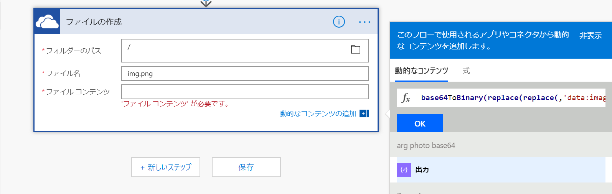Switch to the 式 tab
612x194 pixels.
click(466, 71)
